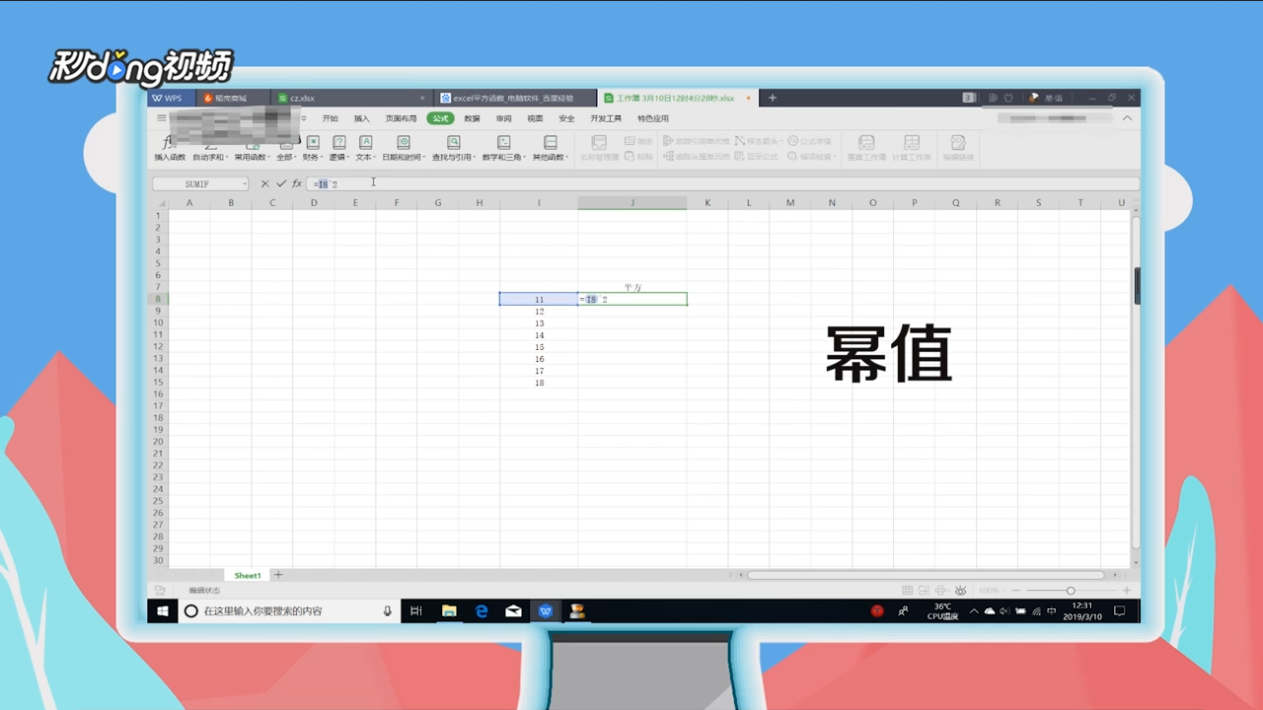The image size is (1263, 710).
Task: Click the Windows Start button
Action: click(163, 611)
